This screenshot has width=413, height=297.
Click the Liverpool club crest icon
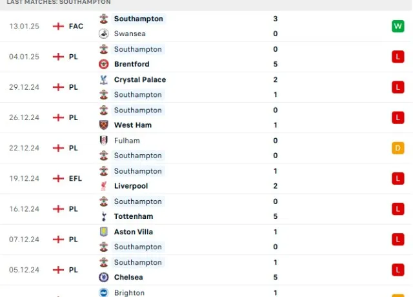point(104,186)
